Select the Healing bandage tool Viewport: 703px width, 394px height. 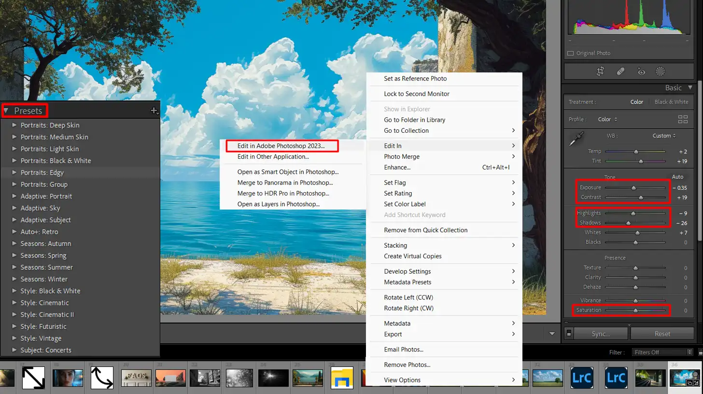621,71
